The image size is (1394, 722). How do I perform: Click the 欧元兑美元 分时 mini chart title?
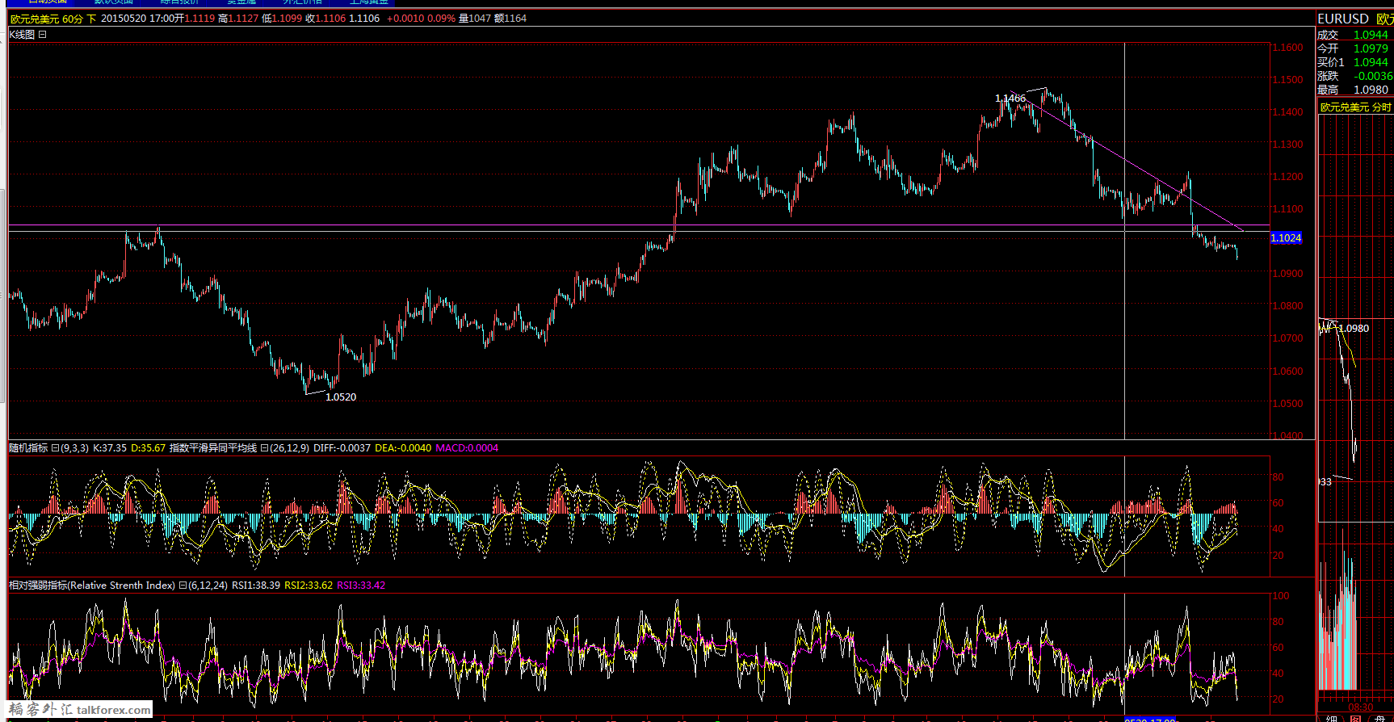click(x=1356, y=107)
